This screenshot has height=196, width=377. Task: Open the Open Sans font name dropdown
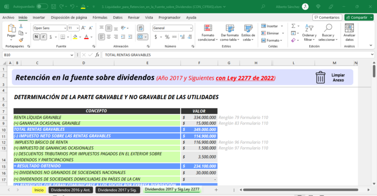pos(65,28)
